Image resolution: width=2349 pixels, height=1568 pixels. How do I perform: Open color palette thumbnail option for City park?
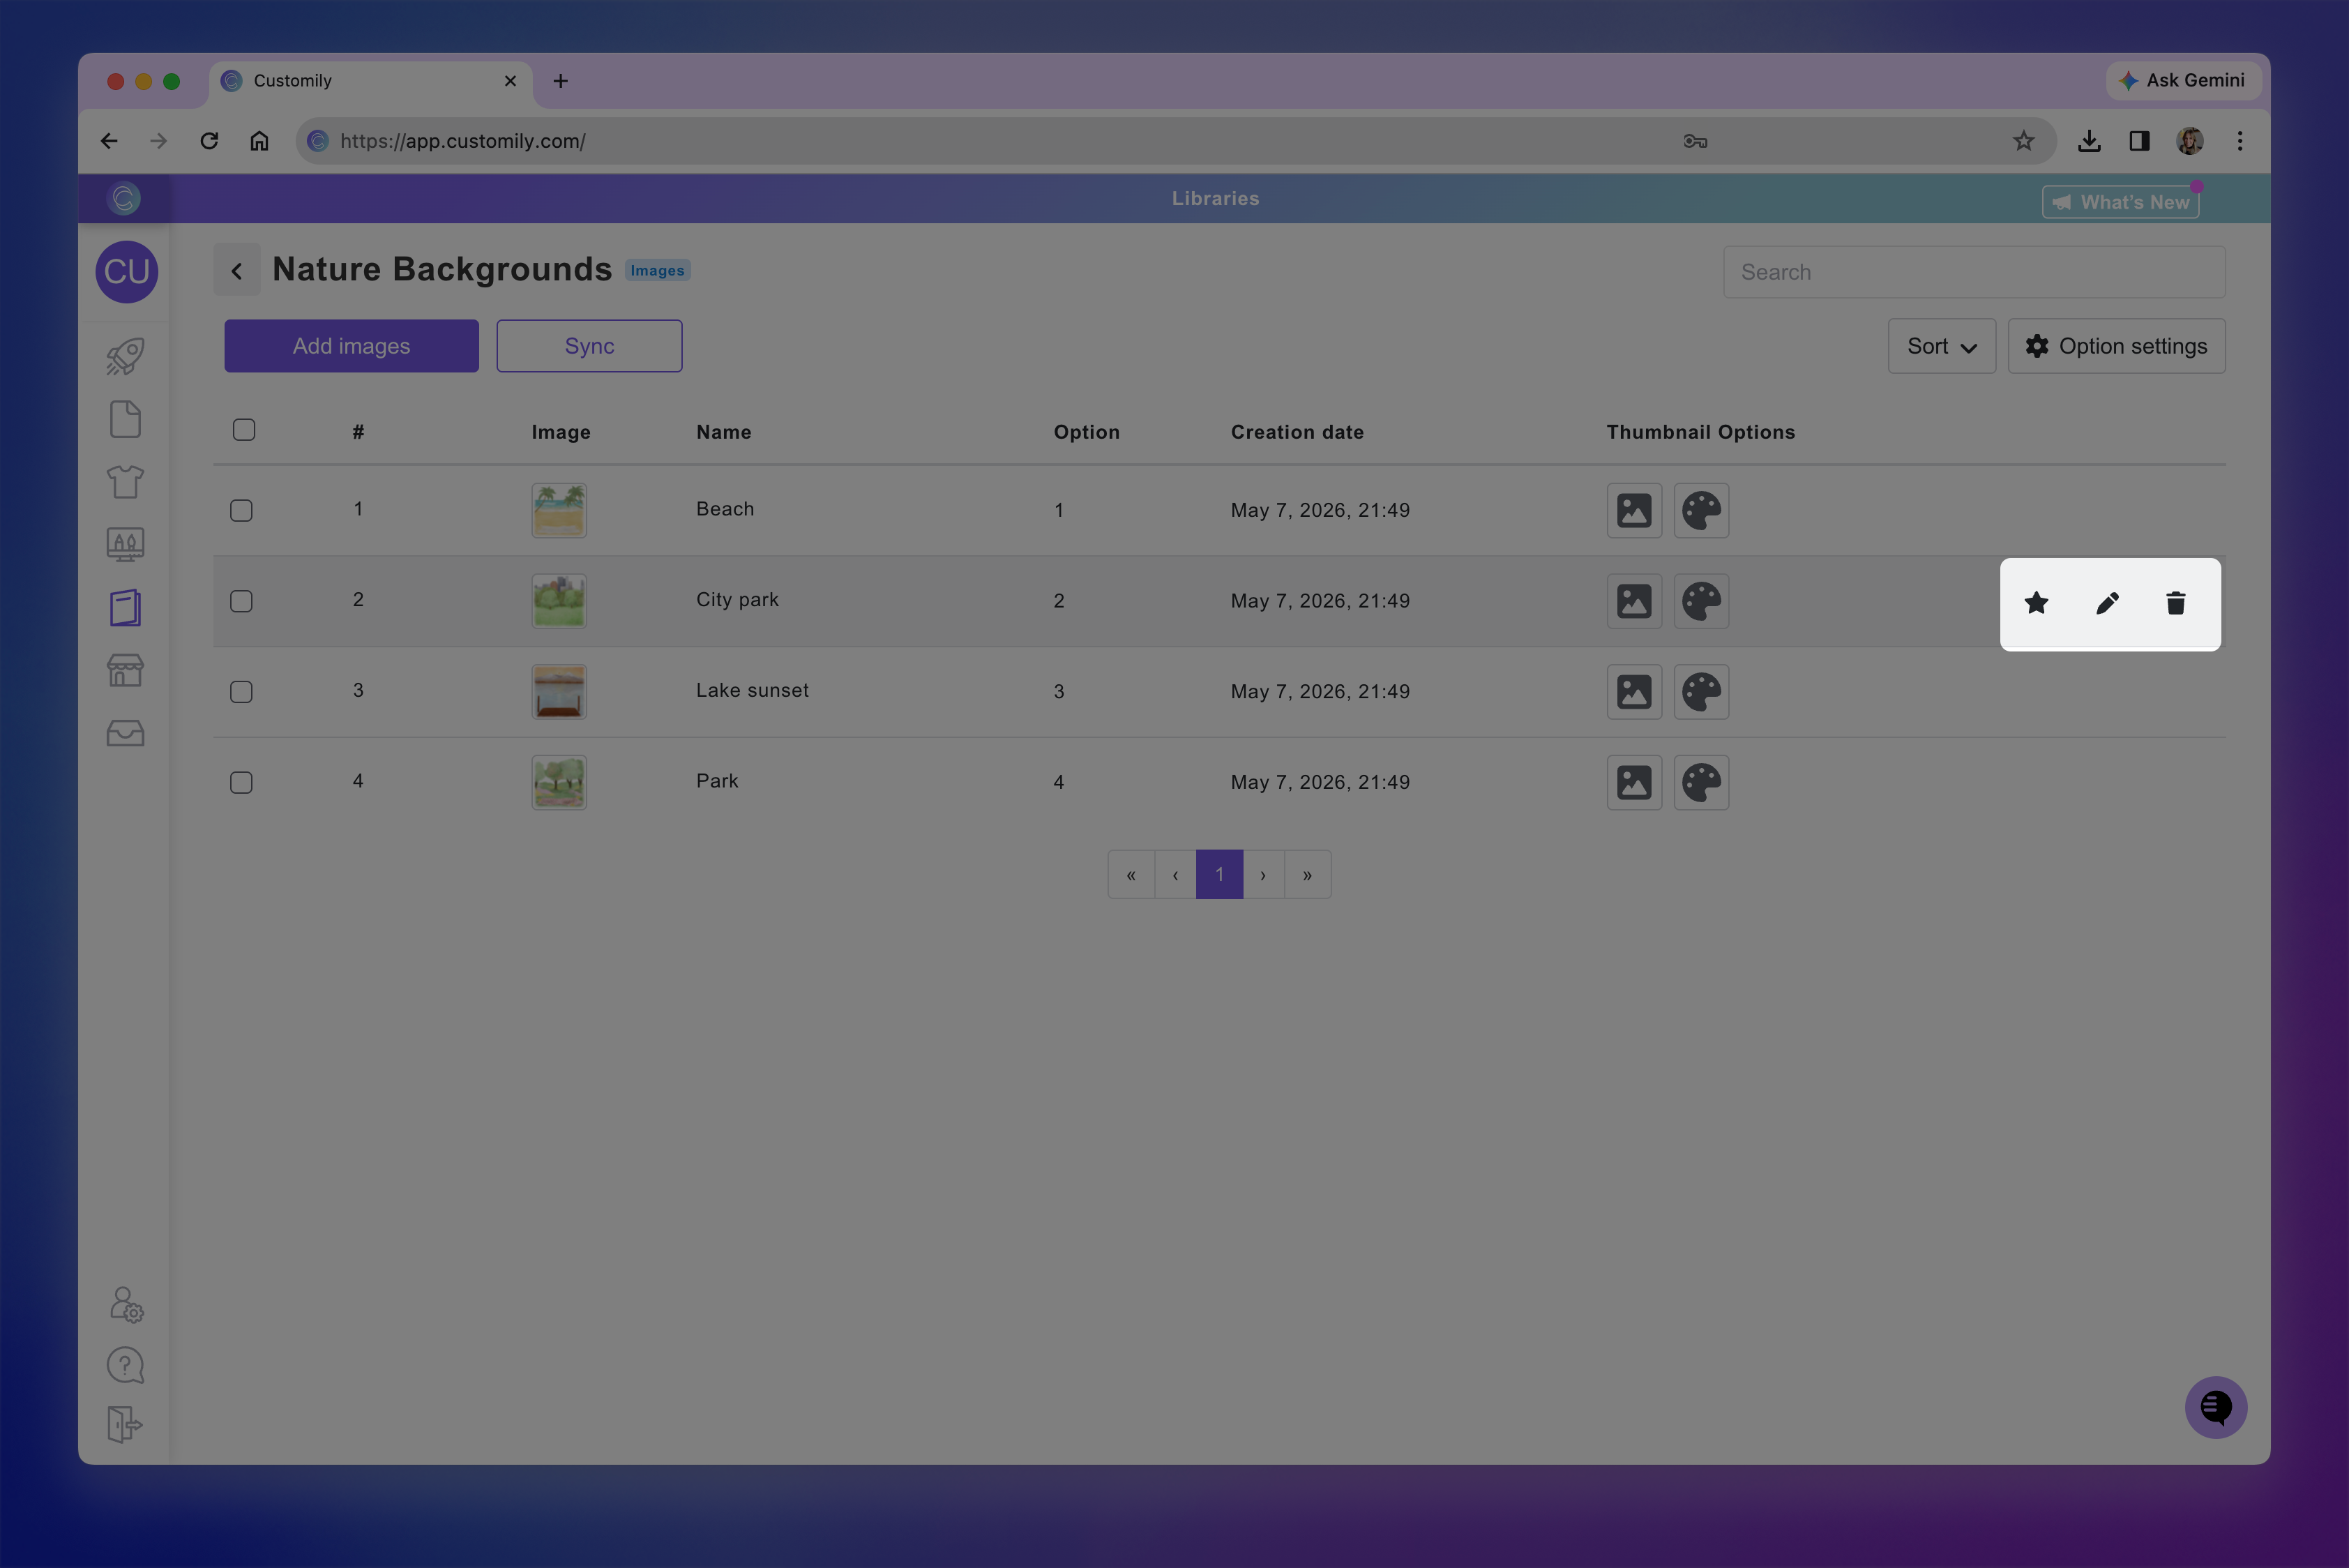(1701, 601)
